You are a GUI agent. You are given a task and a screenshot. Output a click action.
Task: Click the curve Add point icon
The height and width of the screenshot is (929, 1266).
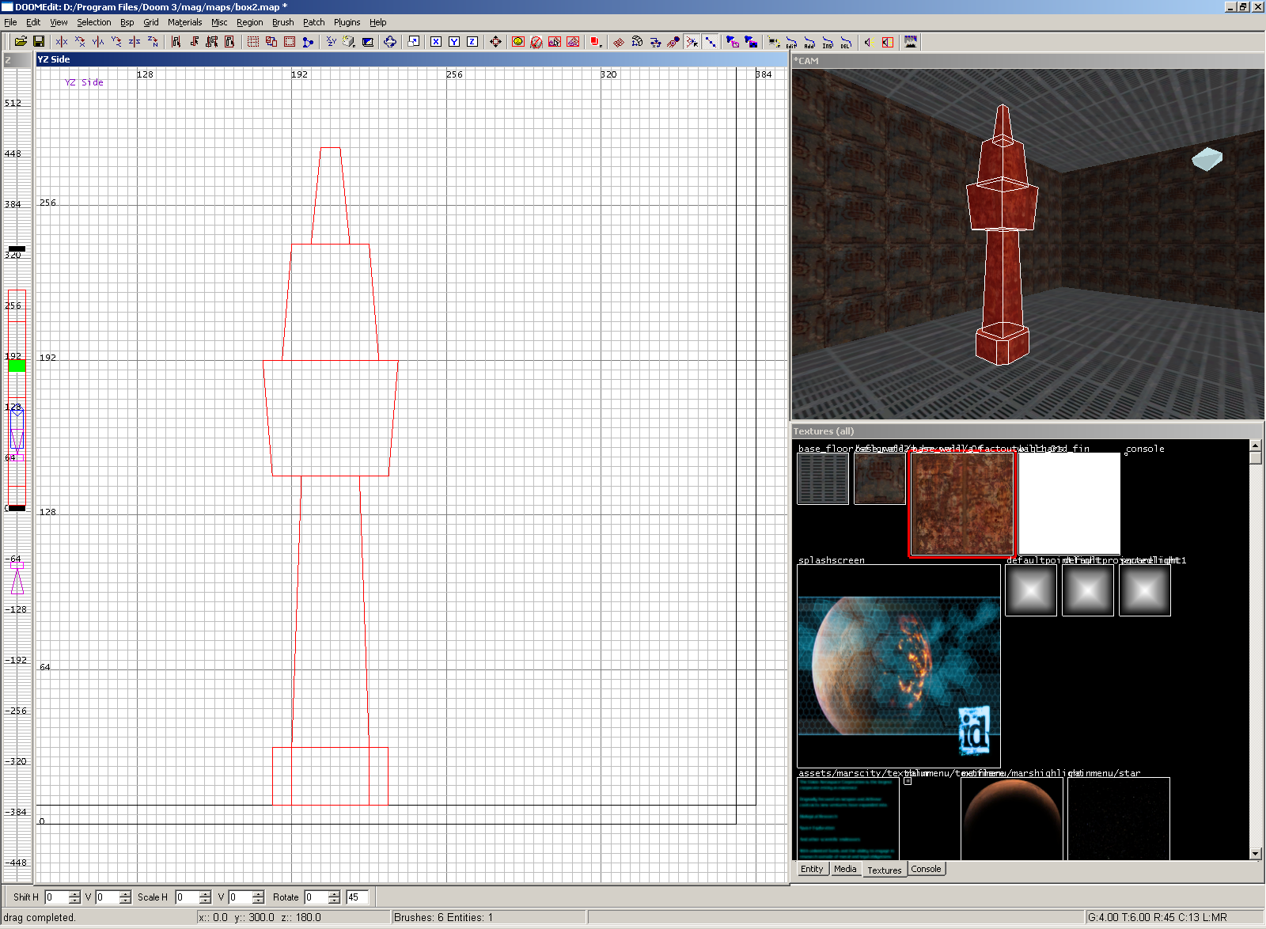click(x=809, y=42)
